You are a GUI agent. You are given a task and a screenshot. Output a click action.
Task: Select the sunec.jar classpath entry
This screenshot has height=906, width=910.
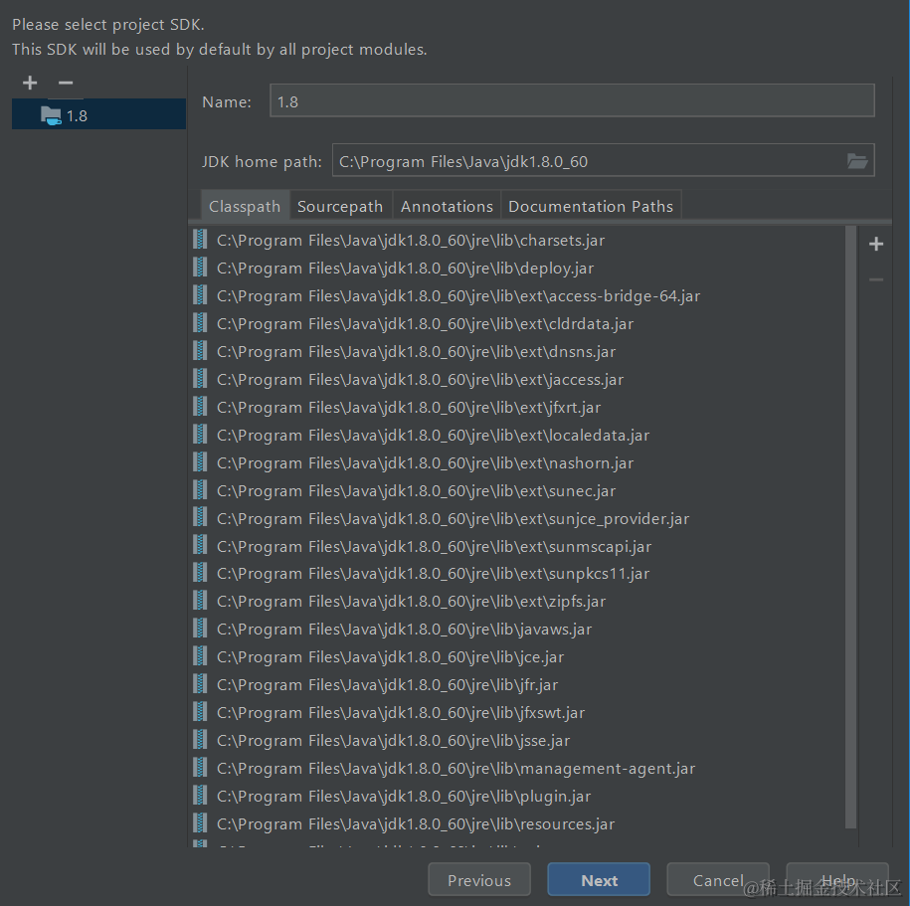(x=516, y=491)
